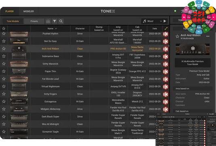Favorite the Dark Black Super tone model

(4, 117)
